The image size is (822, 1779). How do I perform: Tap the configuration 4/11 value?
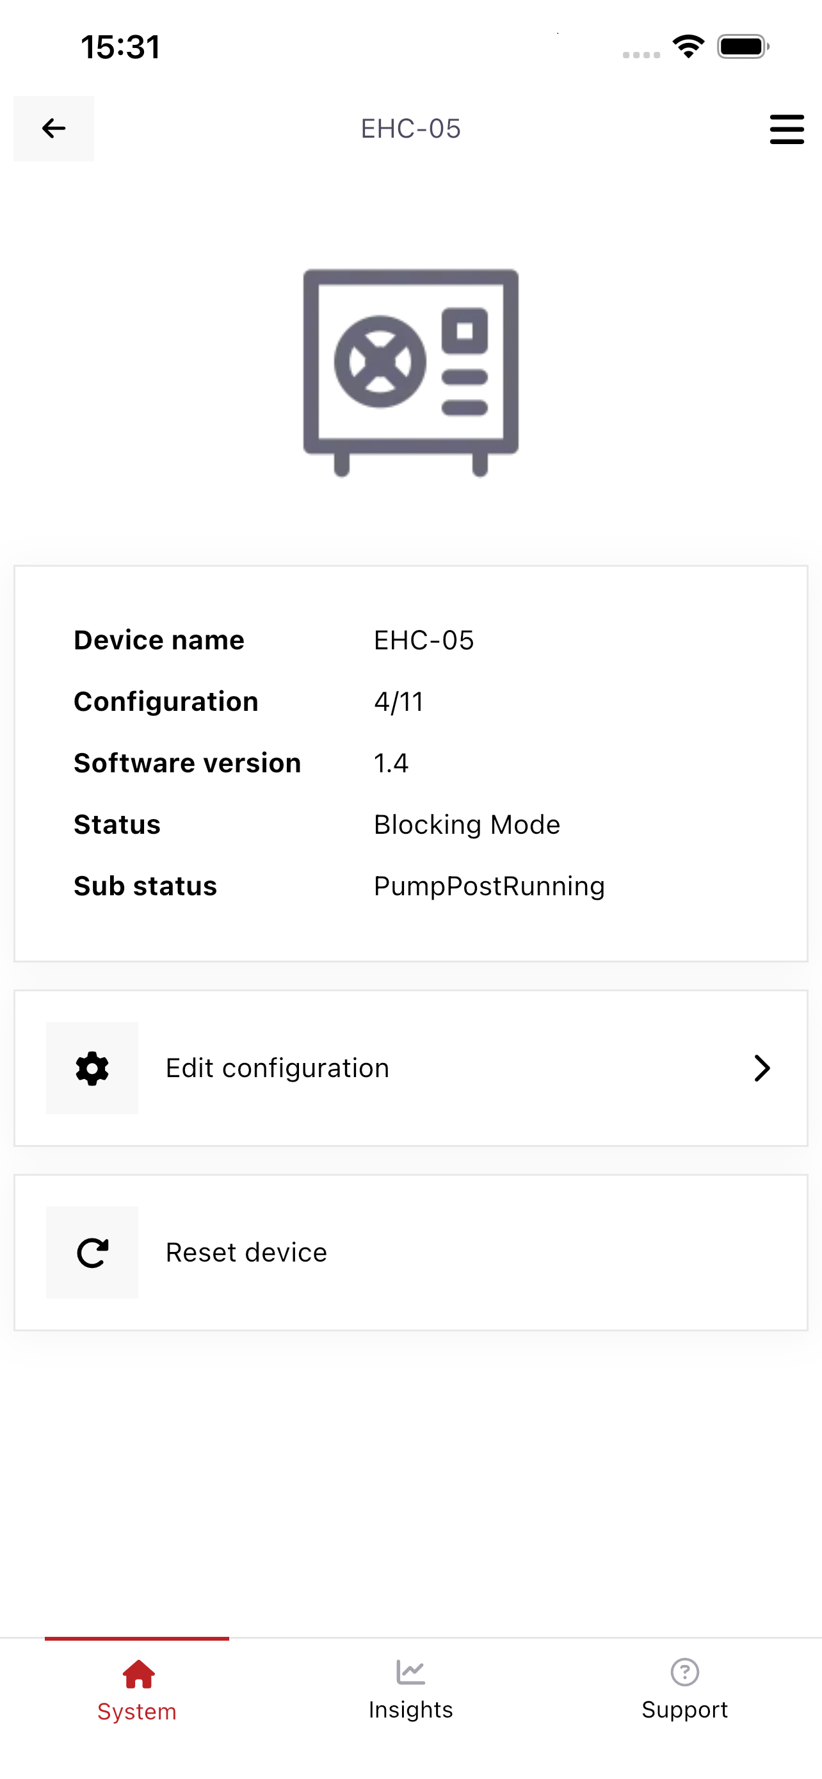398,701
